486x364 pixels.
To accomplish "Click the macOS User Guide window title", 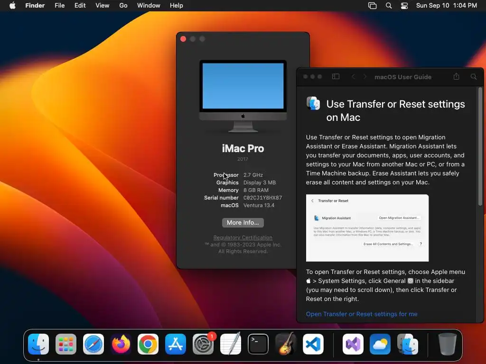I will [403, 77].
